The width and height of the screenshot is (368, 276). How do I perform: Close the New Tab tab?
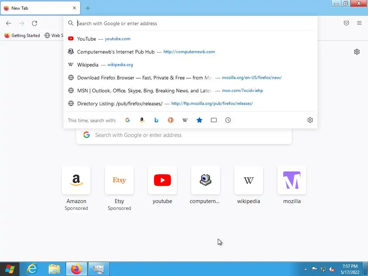click(74, 8)
